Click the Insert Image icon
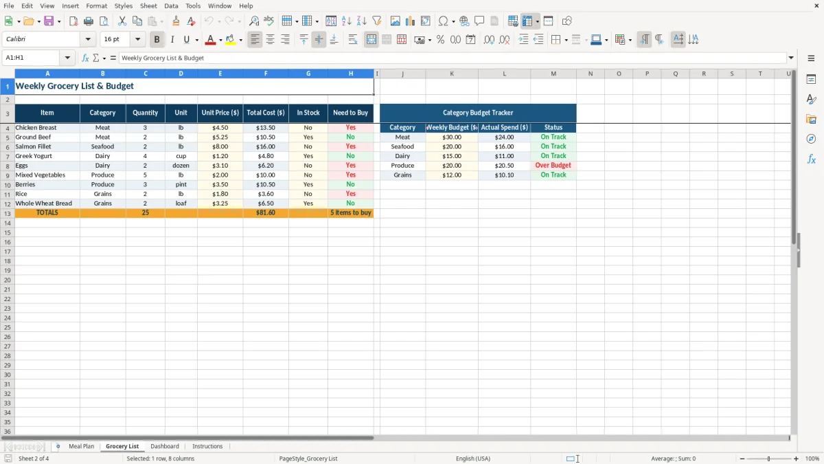Viewport: 824px width, 464px height. click(x=395, y=21)
